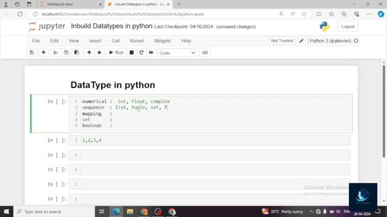387x217 pixels.
Task: Toggle read aloud icon in address bar
Action: (x=293, y=14)
